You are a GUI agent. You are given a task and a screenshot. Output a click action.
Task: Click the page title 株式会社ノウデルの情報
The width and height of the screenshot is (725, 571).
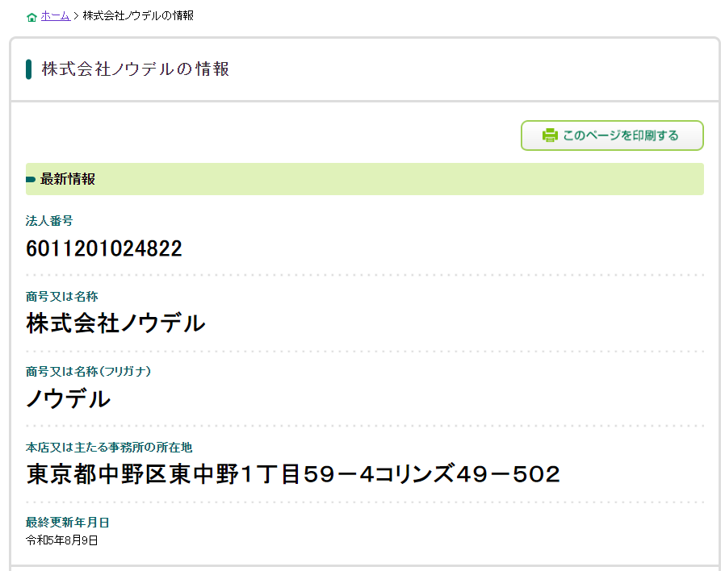136,69
